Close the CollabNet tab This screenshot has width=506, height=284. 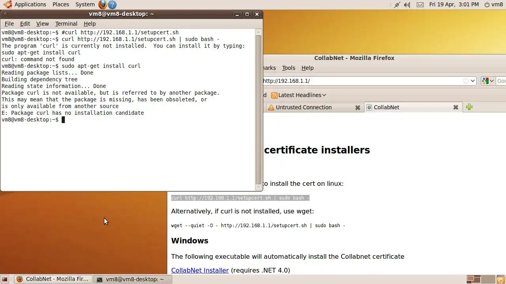(x=455, y=107)
